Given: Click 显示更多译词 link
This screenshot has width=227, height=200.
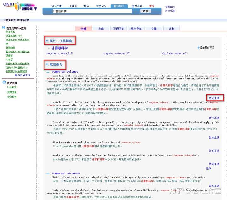Looking at the screenshot, I should (x=207, y=48).
